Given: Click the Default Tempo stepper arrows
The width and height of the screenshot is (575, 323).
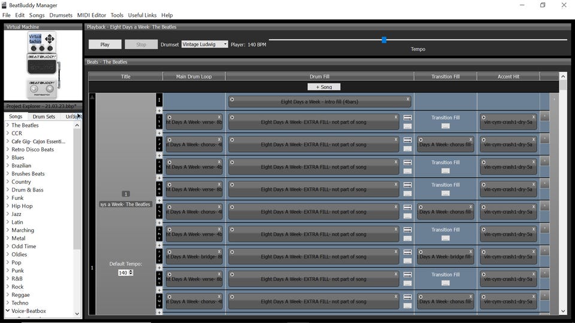Looking at the screenshot, I should point(131,273).
